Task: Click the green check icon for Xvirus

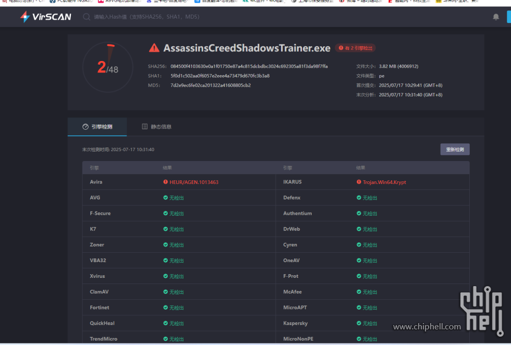Action: coord(166,276)
